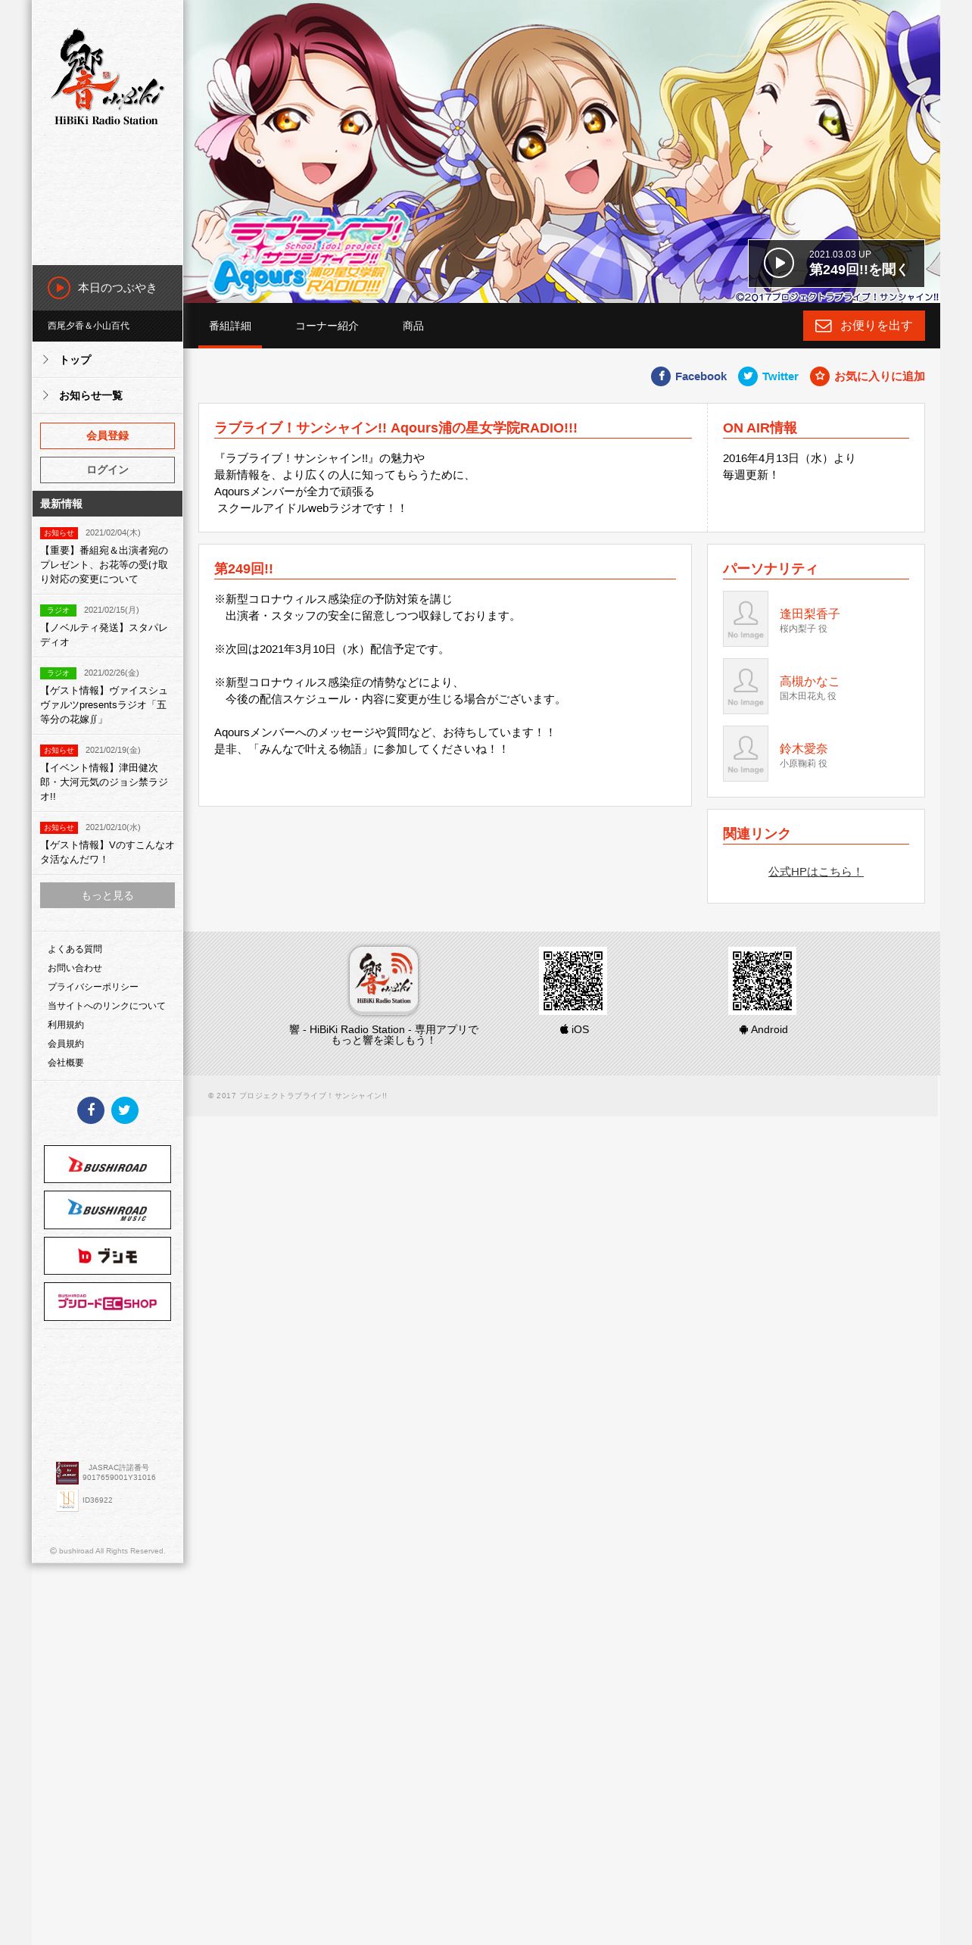Open the red Bushiroad banner
972x1945 pixels.
pos(107,1164)
